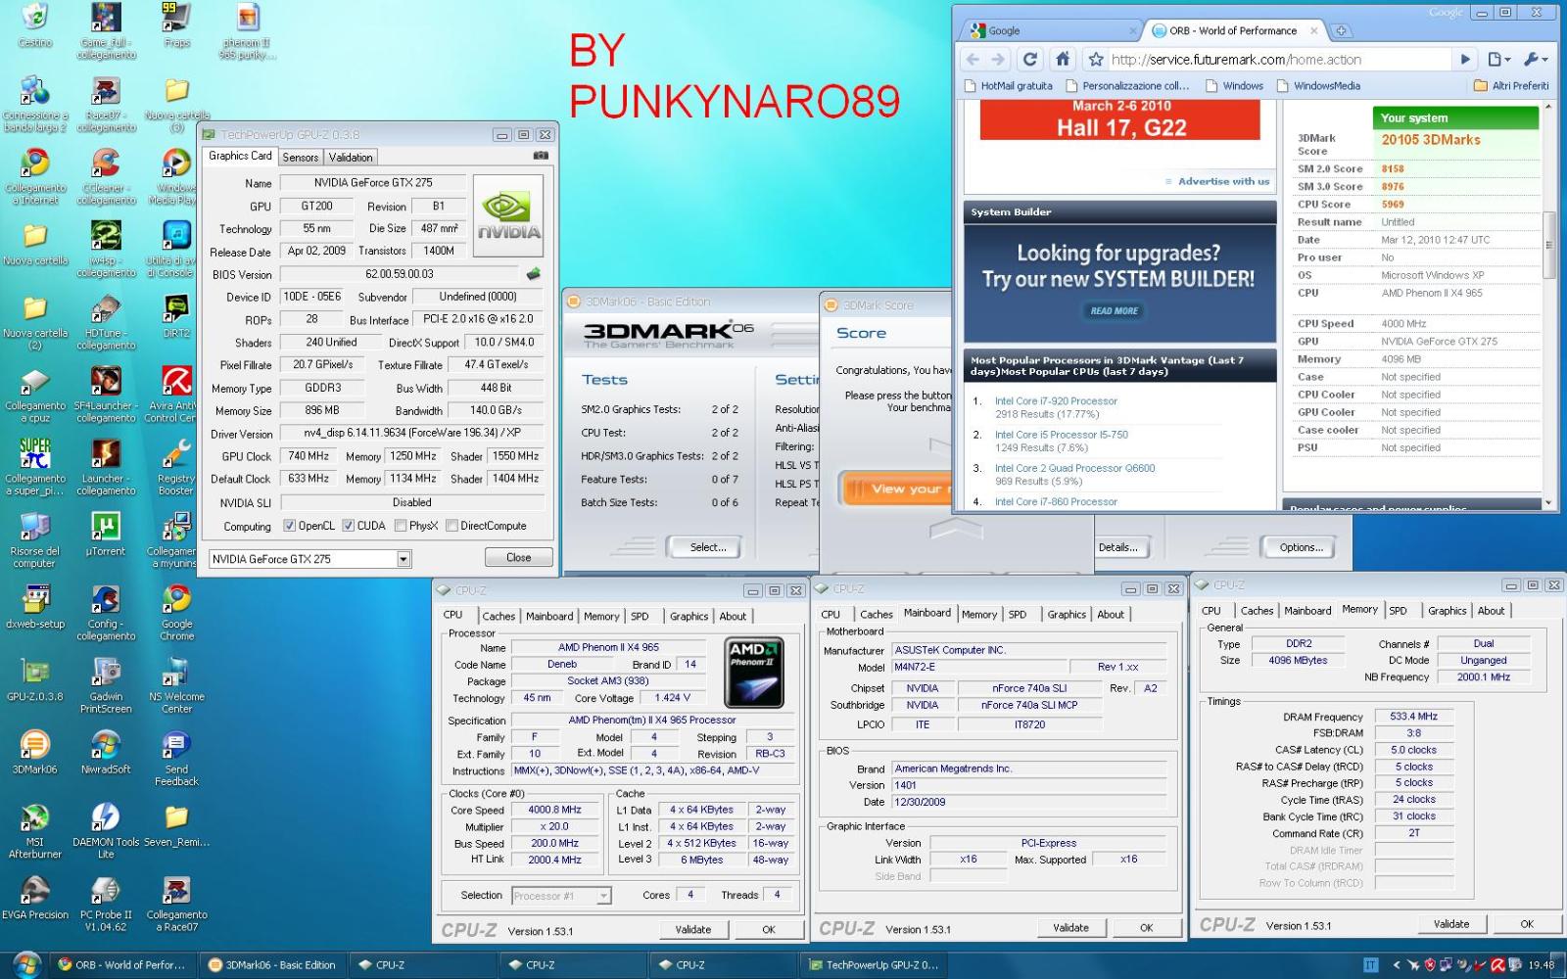Click Validate in the first CPU-Z window

point(693,929)
